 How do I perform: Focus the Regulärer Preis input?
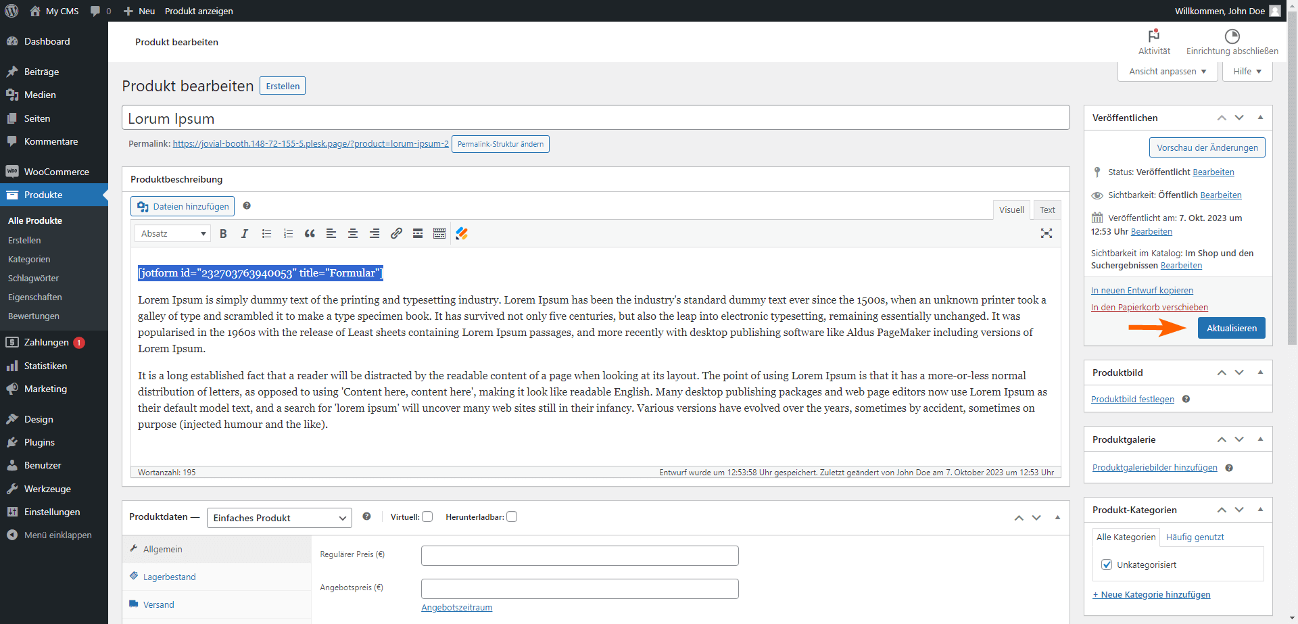pyautogui.click(x=580, y=556)
